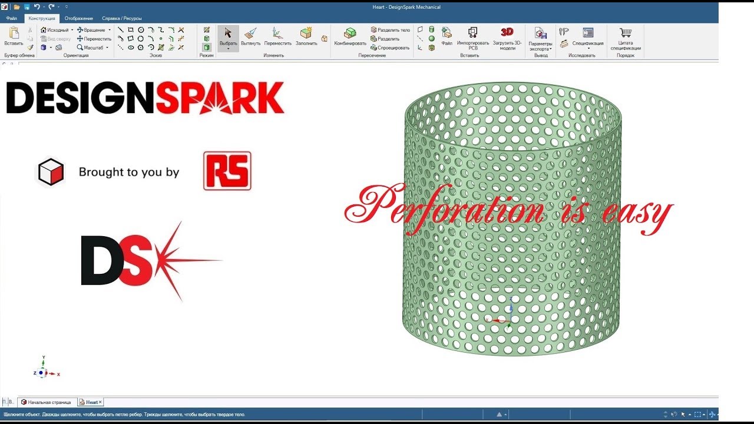
Task: Insert a sphere from Вставить group
Action: (431, 38)
